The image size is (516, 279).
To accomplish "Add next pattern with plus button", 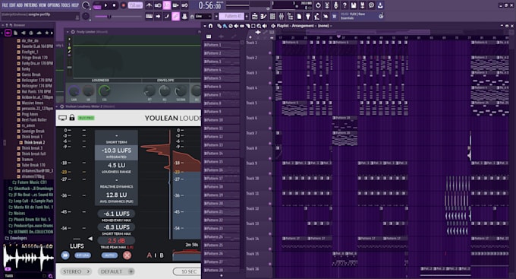I will tap(247, 16).
